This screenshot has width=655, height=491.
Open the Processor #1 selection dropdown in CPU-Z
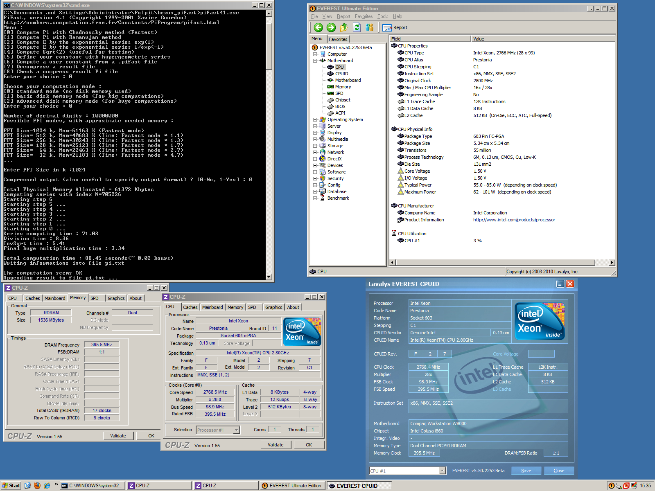coord(236,430)
